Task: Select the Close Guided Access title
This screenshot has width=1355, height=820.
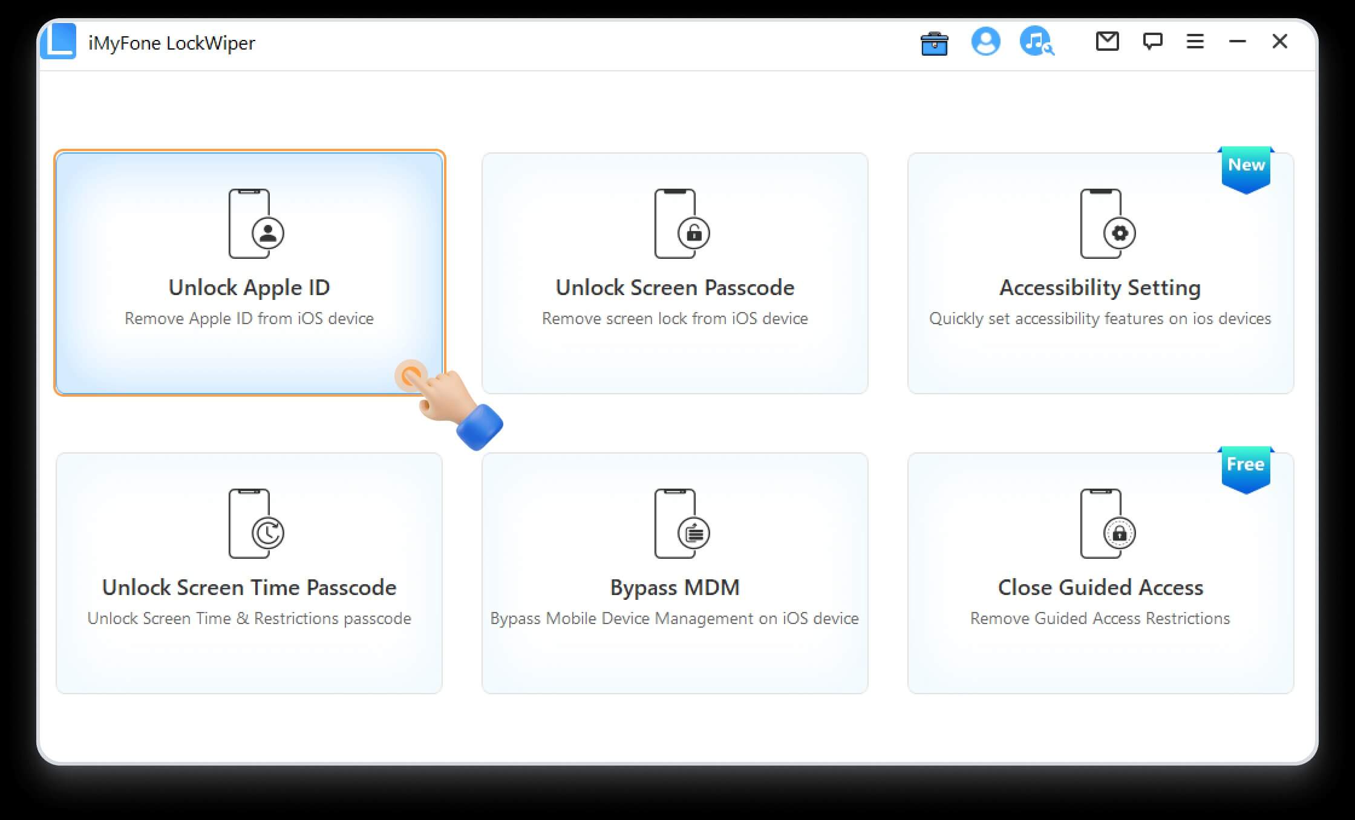Action: [1100, 587]
